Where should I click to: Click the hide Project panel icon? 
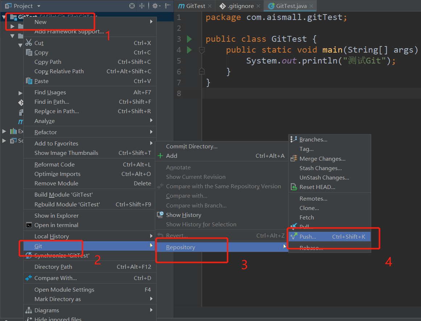tap(168, 6)
